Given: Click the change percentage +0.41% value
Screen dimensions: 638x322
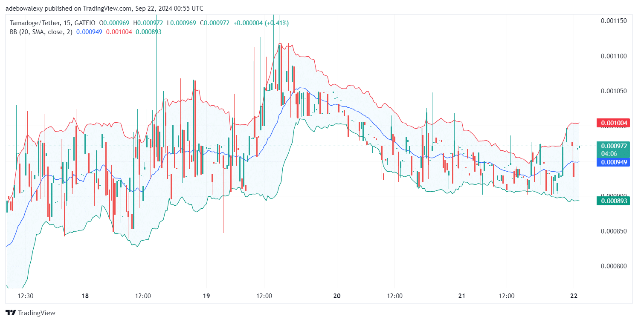Looking at the screenshot, I should tap(278, 23).
